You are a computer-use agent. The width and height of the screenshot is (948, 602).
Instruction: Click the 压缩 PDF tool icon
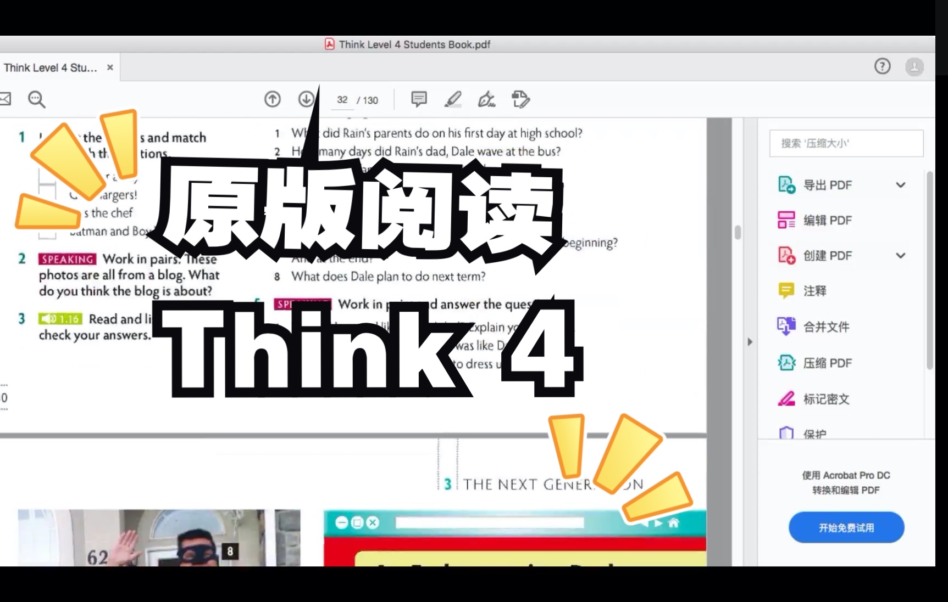(x=786, y=363)
